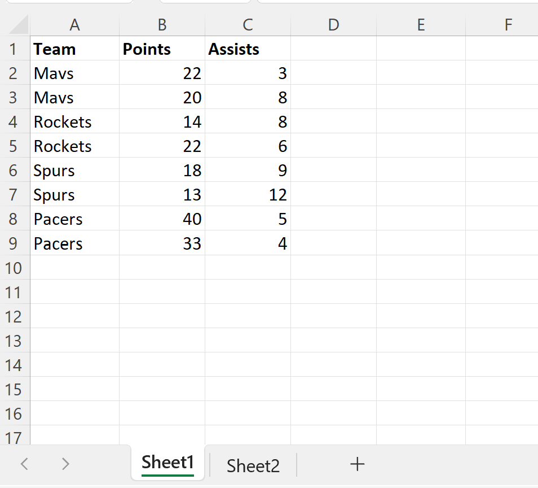The image size is (538, 488).
Task: Click empty cell D2 beside the assists value
Action: (333, 73)
